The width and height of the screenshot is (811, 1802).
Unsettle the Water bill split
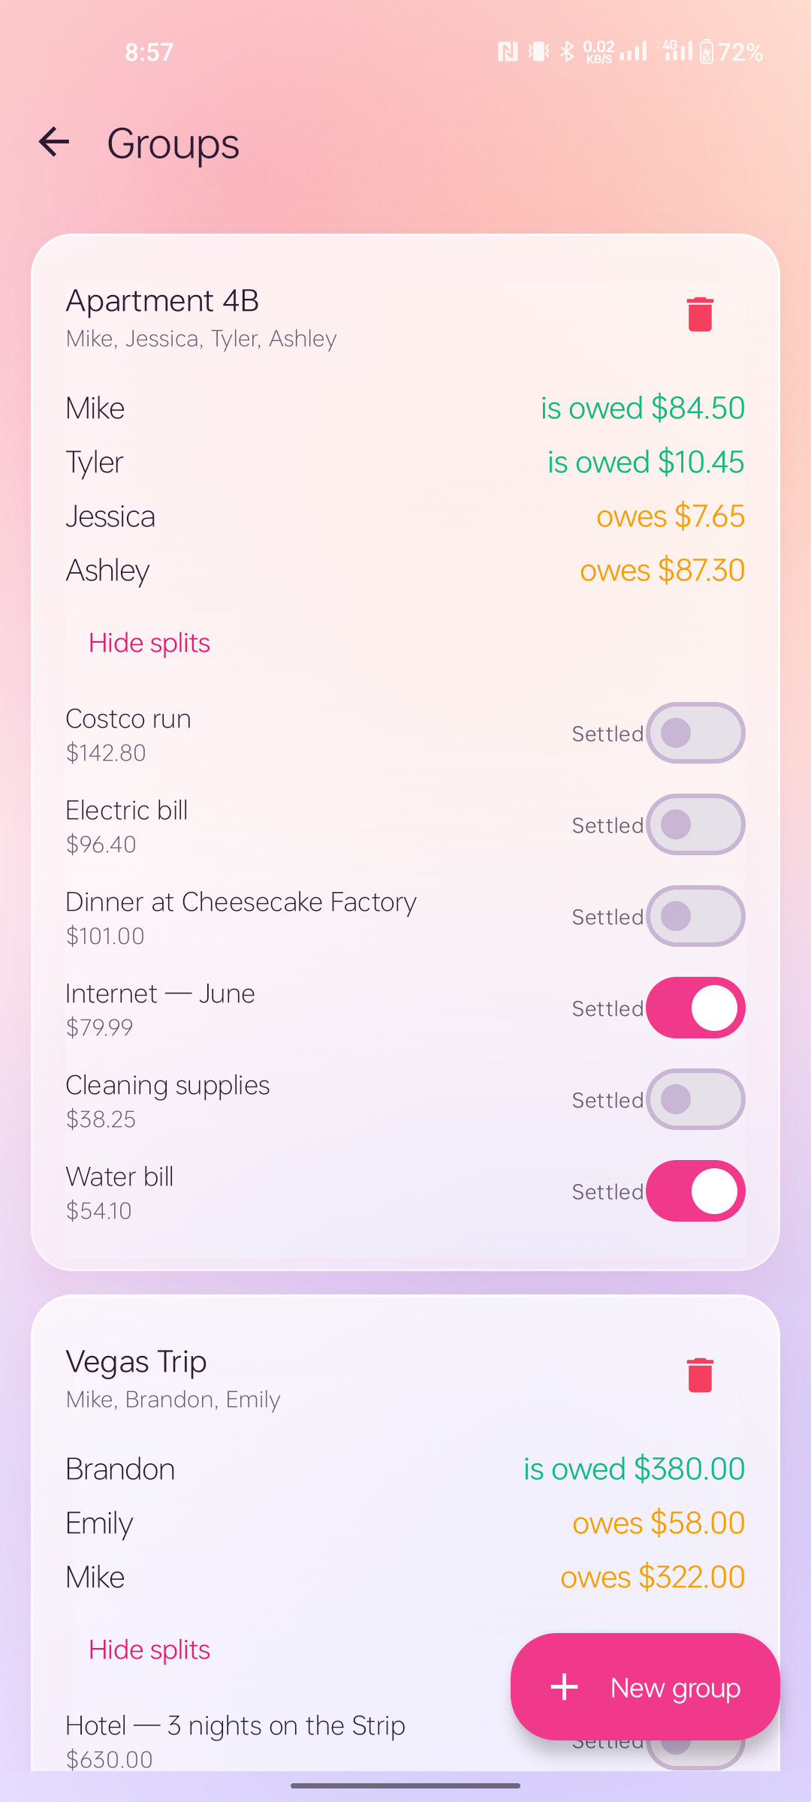[x=695, y=1191]
